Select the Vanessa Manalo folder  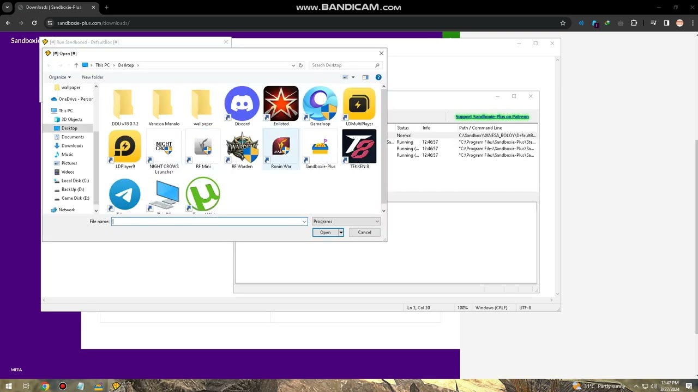164,106
